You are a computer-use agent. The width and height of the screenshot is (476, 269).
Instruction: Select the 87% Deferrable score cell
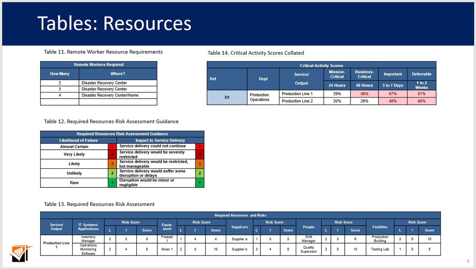click(422, 94)
